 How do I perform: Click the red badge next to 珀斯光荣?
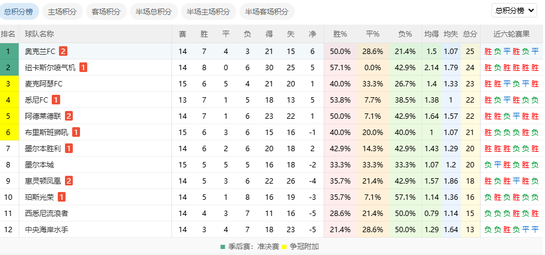pyautogui.click(x=61, y=197)
